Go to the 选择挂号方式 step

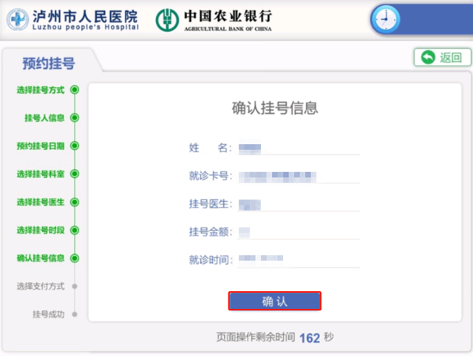point(41,90)
